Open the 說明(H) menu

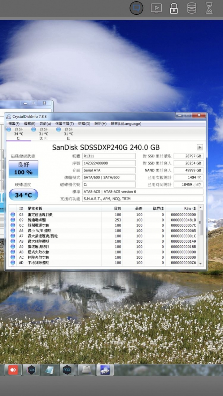pyautogui.click(x=100, y=123)
